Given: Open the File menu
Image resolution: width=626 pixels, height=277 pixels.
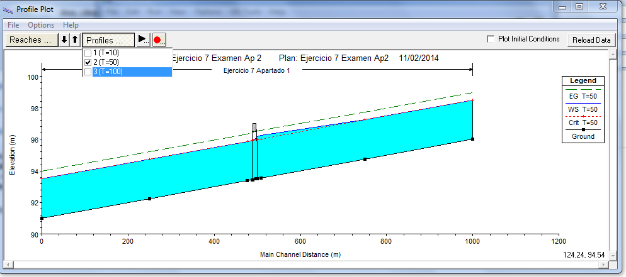Looking at the screenshot, I should [13, 25].
